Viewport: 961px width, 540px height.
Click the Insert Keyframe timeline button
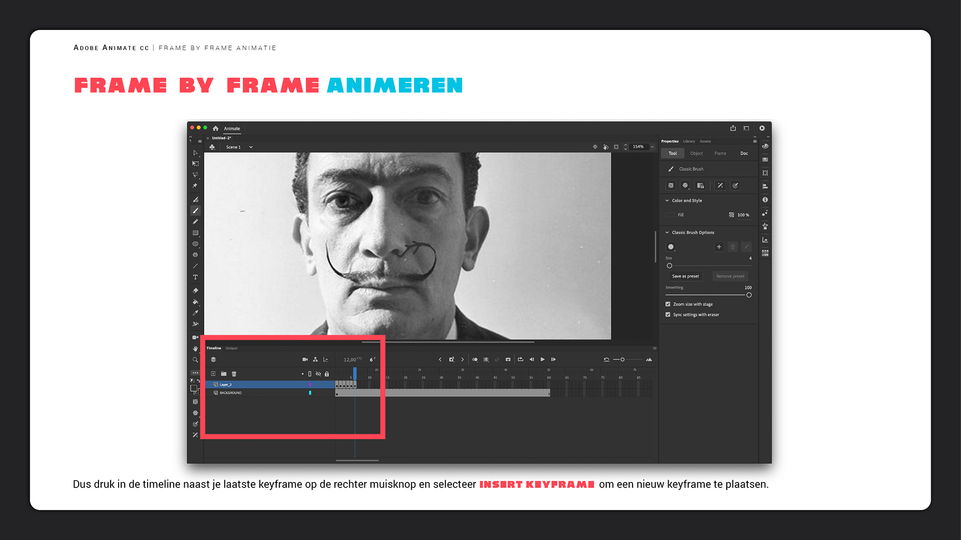[451, 359]
